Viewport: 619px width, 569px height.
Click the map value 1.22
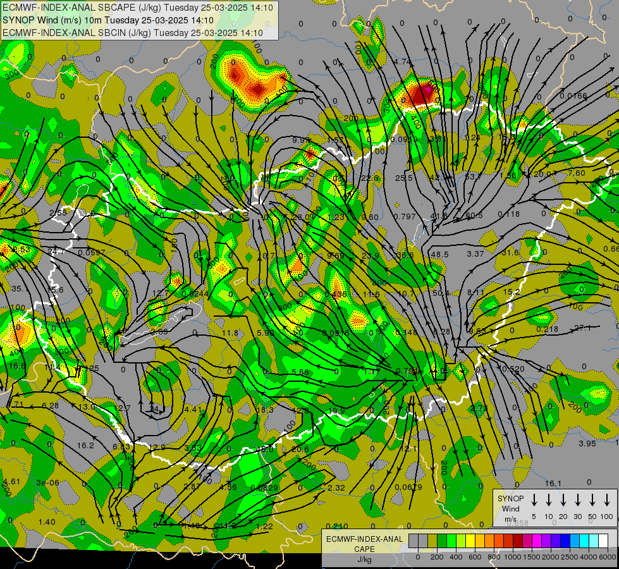click(264, 526)
